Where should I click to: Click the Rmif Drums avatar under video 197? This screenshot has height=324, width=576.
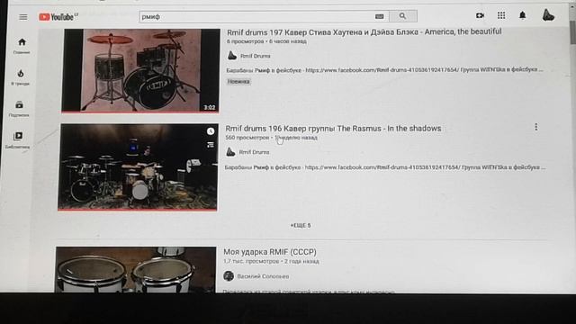232,56
